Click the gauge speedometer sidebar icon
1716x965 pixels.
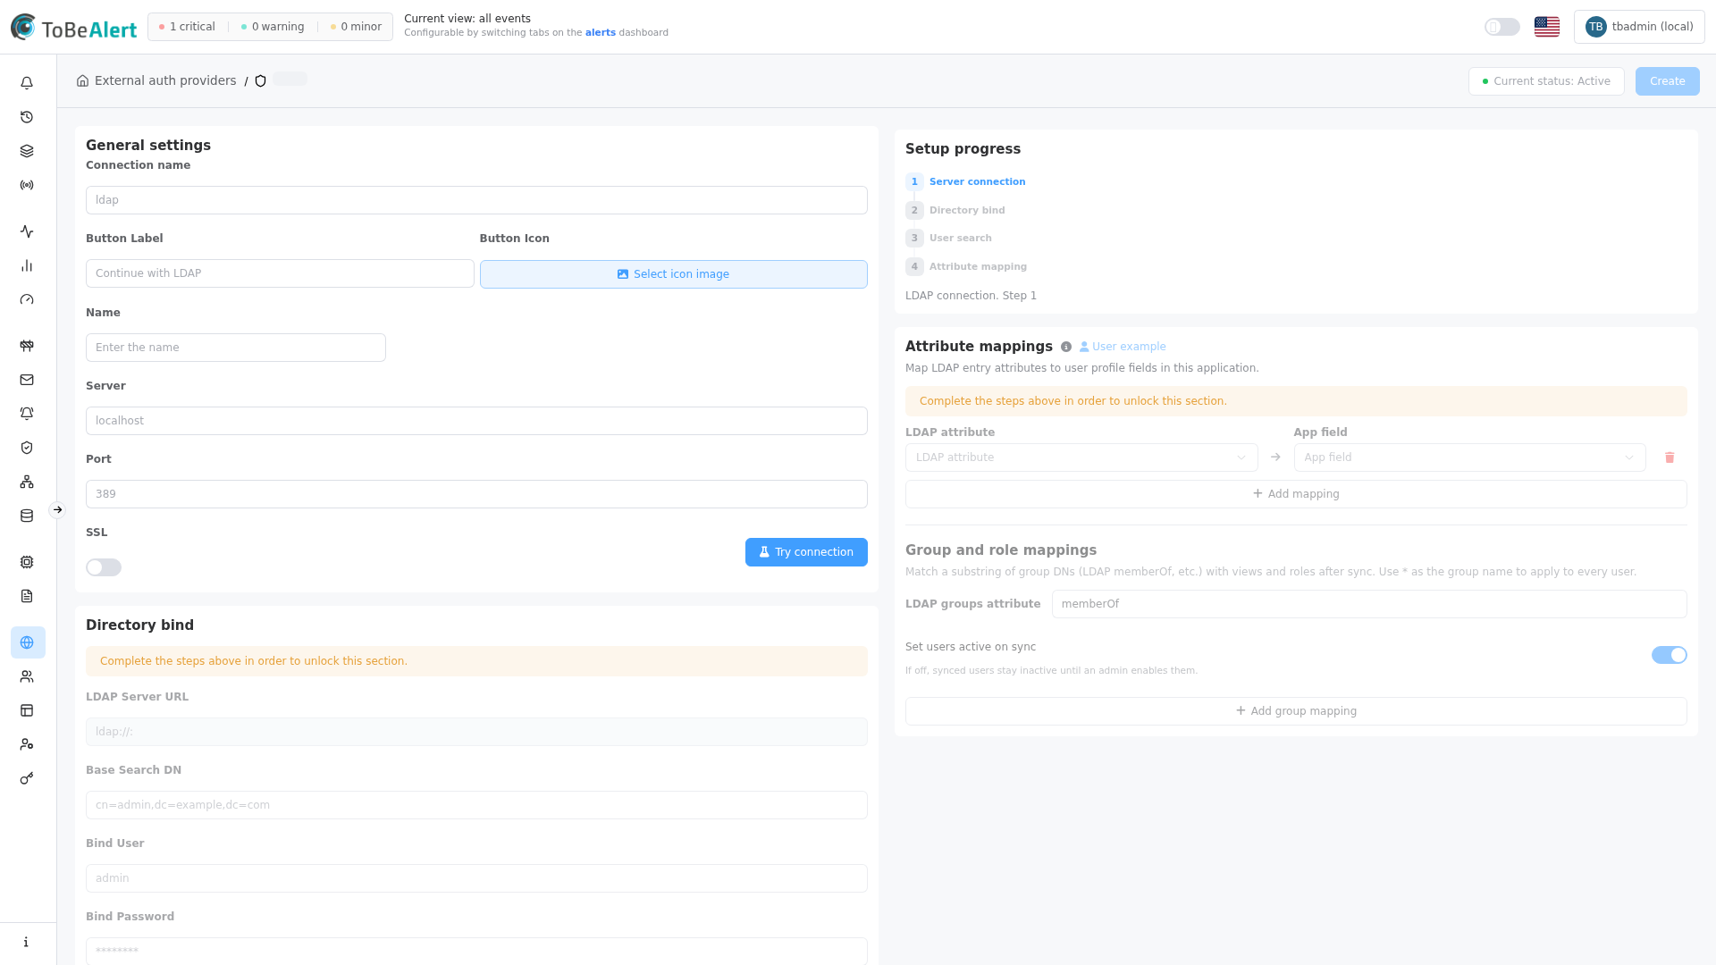(27, 299)
